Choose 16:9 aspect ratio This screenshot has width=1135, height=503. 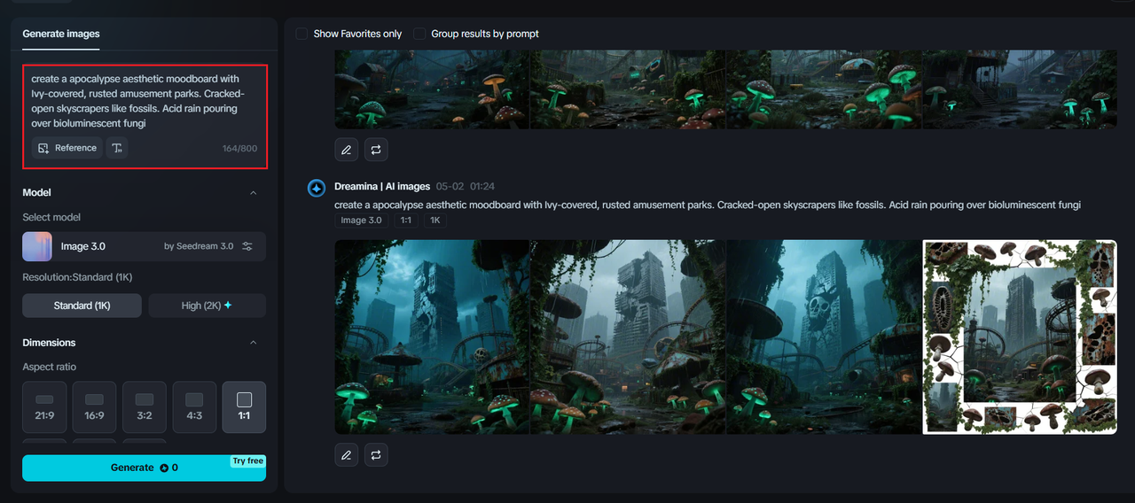(94, 407)
